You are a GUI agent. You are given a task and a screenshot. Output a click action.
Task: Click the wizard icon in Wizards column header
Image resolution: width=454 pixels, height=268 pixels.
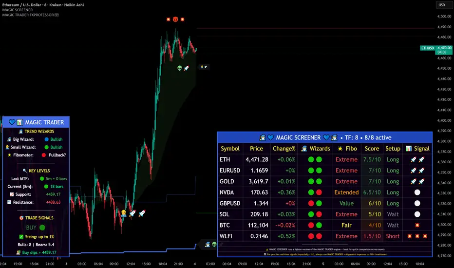coord(304,149)
